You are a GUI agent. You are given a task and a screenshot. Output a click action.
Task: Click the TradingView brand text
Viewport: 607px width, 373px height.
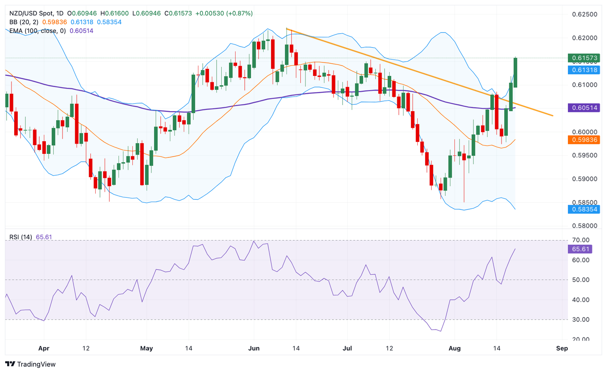[36, 364]
